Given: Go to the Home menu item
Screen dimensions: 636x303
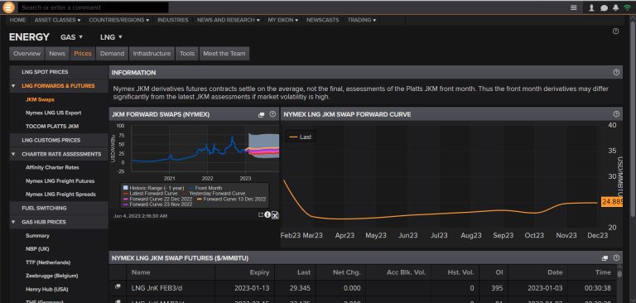Looking at the screenshot, I should (x=18, y=20).
